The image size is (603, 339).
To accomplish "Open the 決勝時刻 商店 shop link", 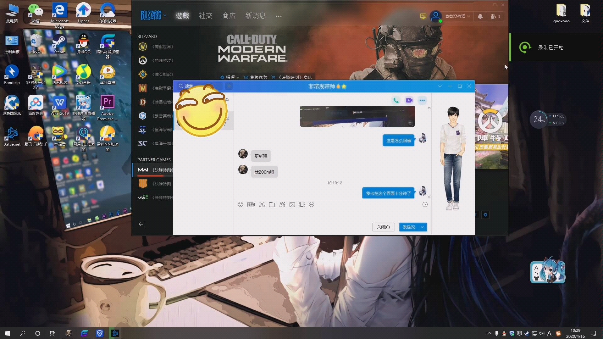I will point(292,77).
